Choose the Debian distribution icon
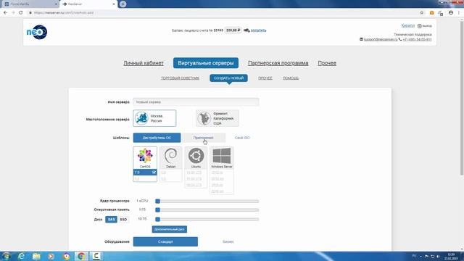Viewport: 464px width, 261px height. (171, 156)
